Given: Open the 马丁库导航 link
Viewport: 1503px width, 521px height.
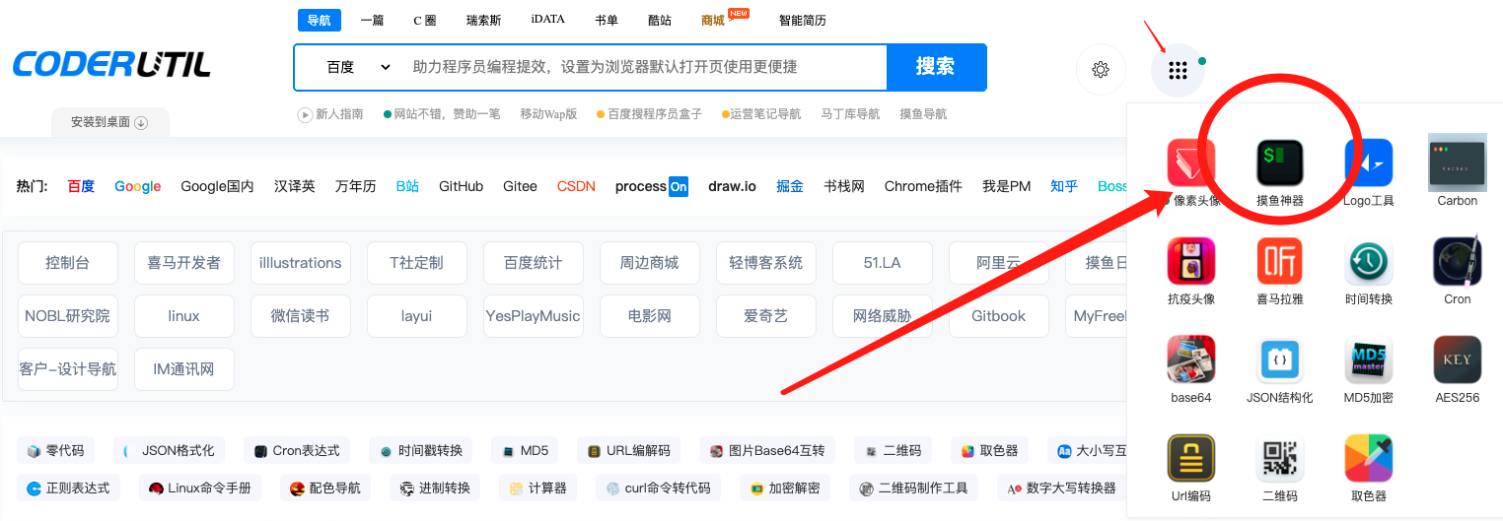Looking at the screenshot, I should coord(850,114).
